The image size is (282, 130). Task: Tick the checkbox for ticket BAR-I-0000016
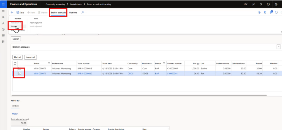[20, 68]
